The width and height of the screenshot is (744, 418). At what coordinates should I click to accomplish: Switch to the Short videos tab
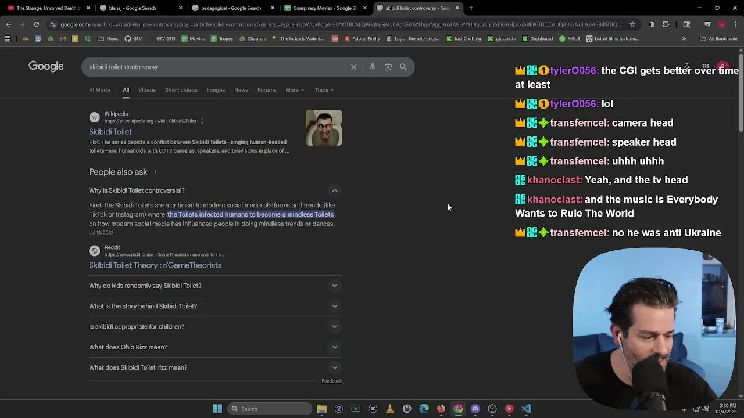coord(181,90)
